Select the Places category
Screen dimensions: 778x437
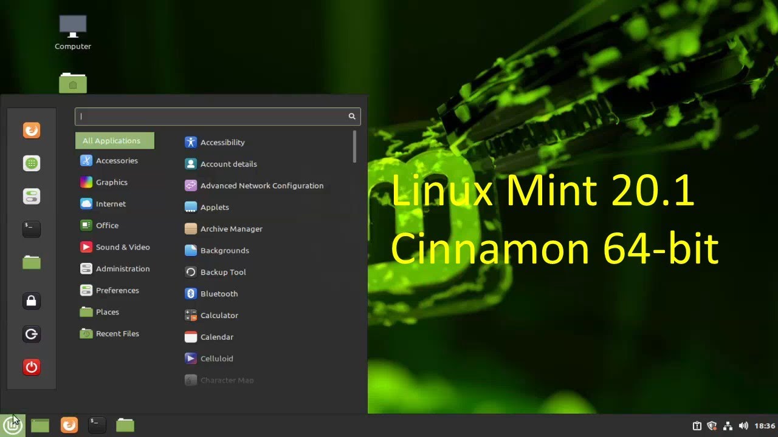(x=115, y=312)
